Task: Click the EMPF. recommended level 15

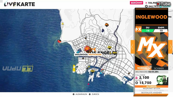Action: pyautogui.click(x=161, y=30)
